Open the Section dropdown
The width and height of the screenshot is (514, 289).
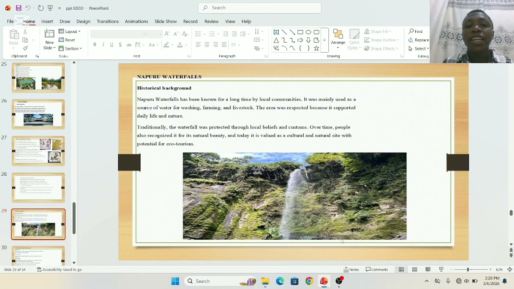coord(70,49)
